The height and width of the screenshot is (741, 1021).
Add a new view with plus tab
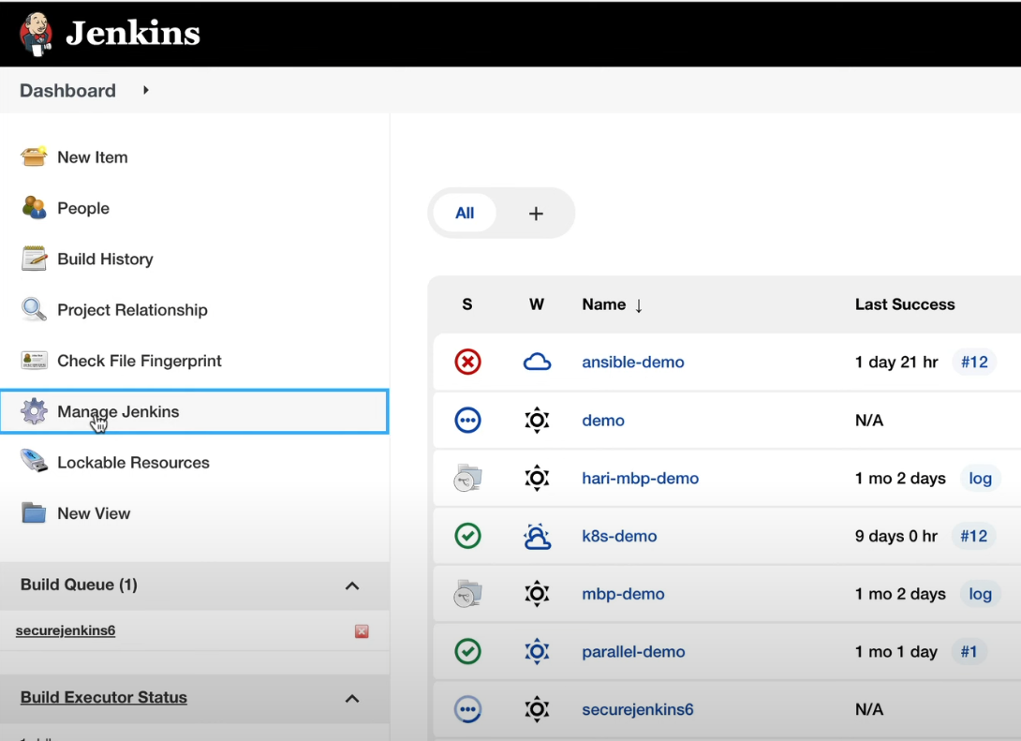535,214
